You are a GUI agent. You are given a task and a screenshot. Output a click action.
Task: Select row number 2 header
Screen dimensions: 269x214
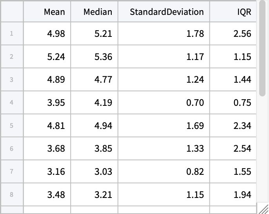[x=12, y=57]
